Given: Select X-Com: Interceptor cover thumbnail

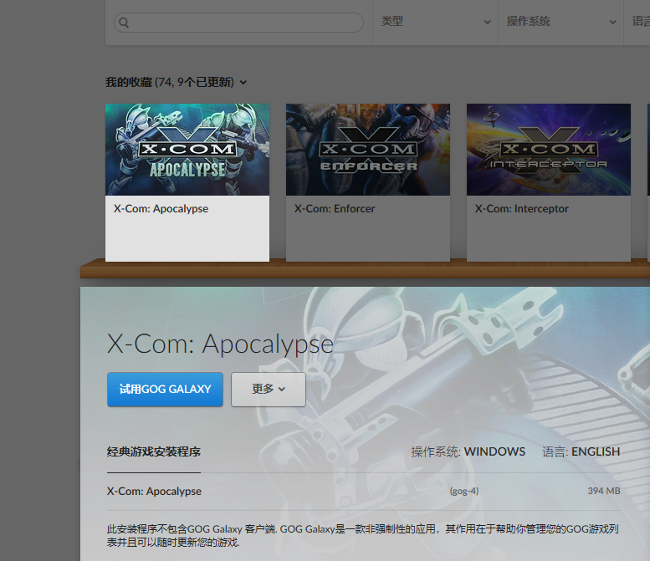Looking at the screenshot, I should pos(549,150).
